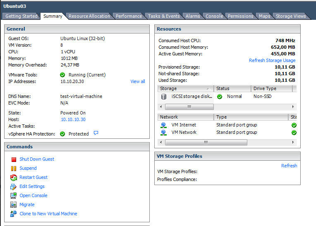Viewport: 316px width, 226px height.
Task: Click the Status column header in storage table
Action: pos(232,88)
